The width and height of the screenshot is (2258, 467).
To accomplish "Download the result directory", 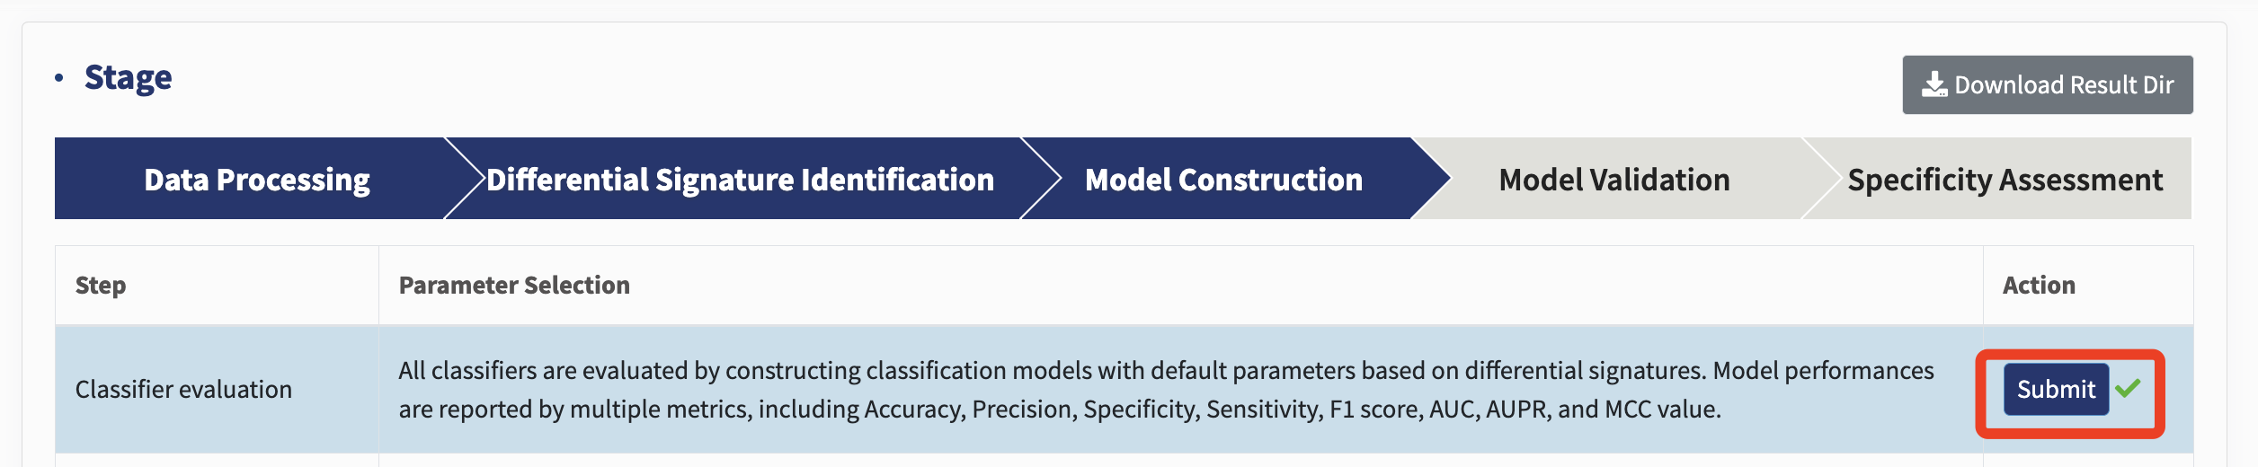I will [2047, 85].
